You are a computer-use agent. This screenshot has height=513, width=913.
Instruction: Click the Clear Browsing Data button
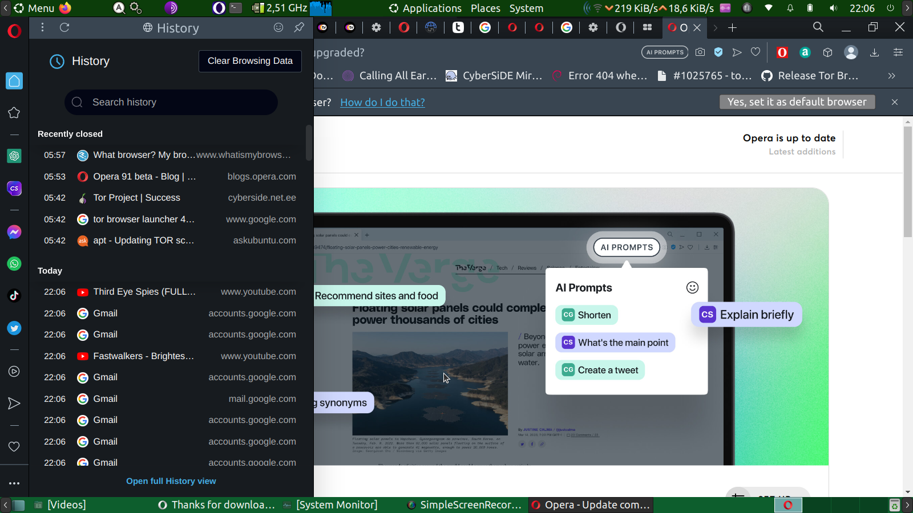250,61
